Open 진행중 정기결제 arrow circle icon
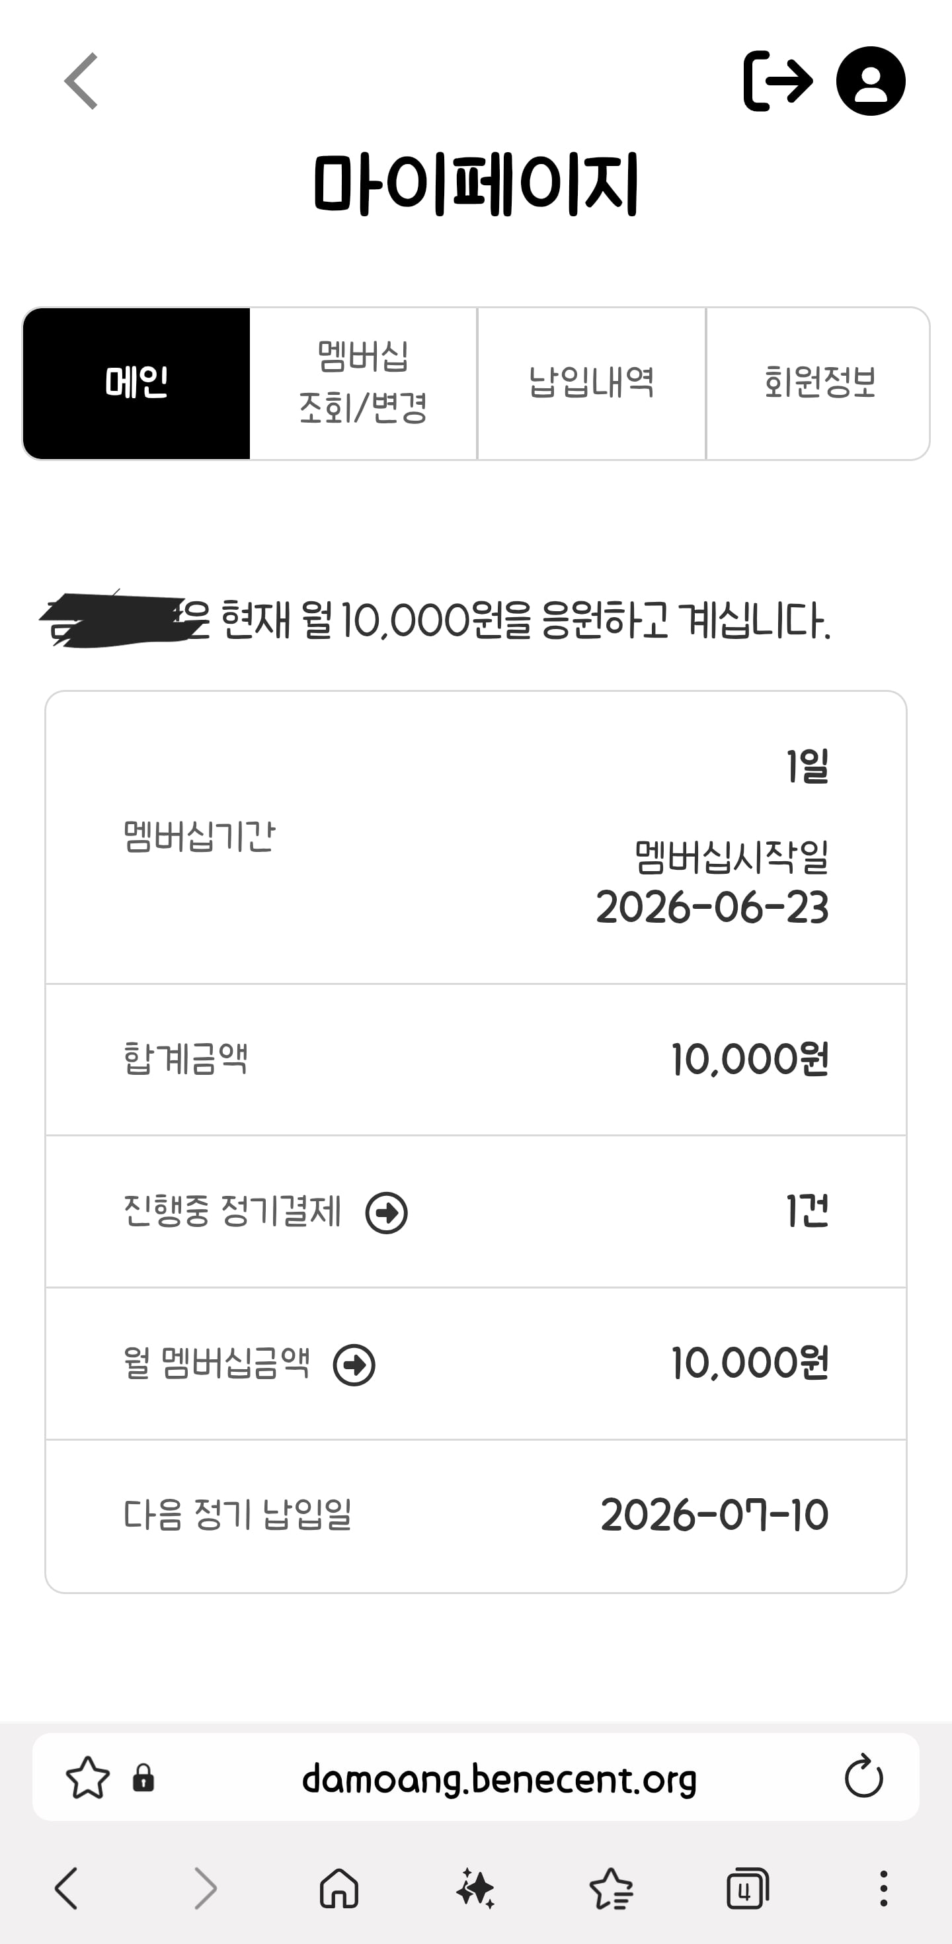 click(386, 1212)
